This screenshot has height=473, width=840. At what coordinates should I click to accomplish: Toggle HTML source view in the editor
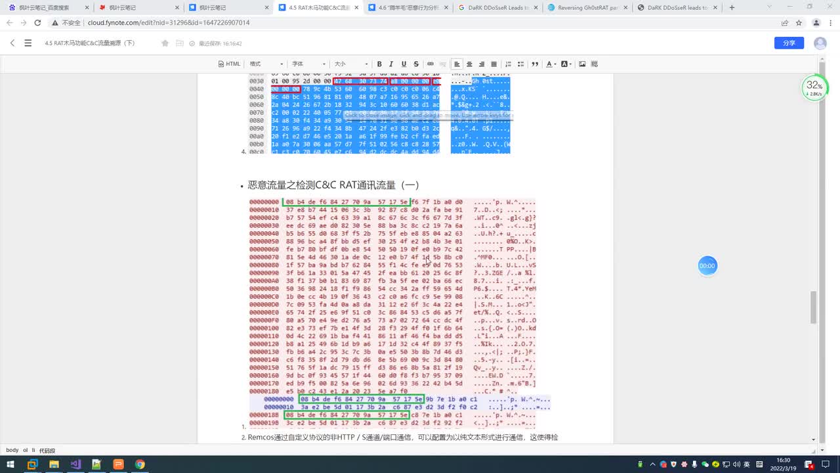(x=229, y=64)
